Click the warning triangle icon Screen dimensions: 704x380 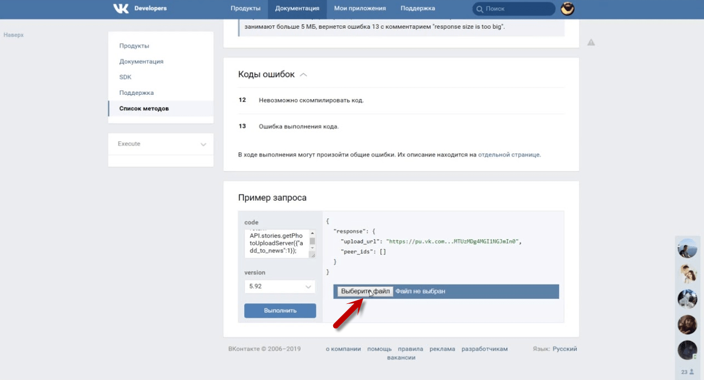pyautogui.click(x=591, y=42)
